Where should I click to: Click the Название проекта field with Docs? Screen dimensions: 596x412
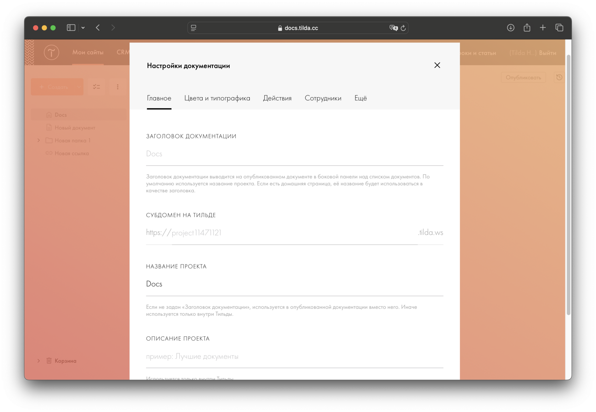[x=294, y=284]
